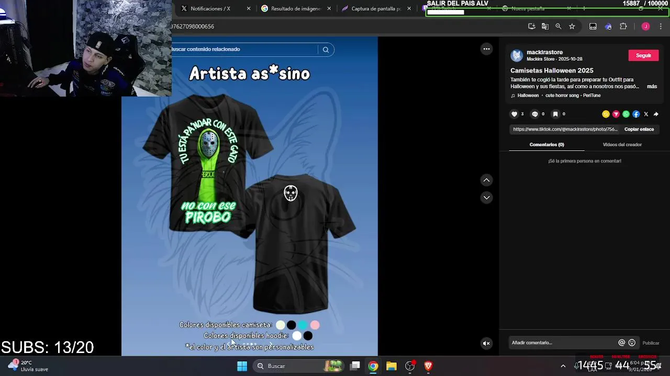Select the pink camiseta color swatch
The width and height of the screenshot is (670, 376).
point(315,325)
